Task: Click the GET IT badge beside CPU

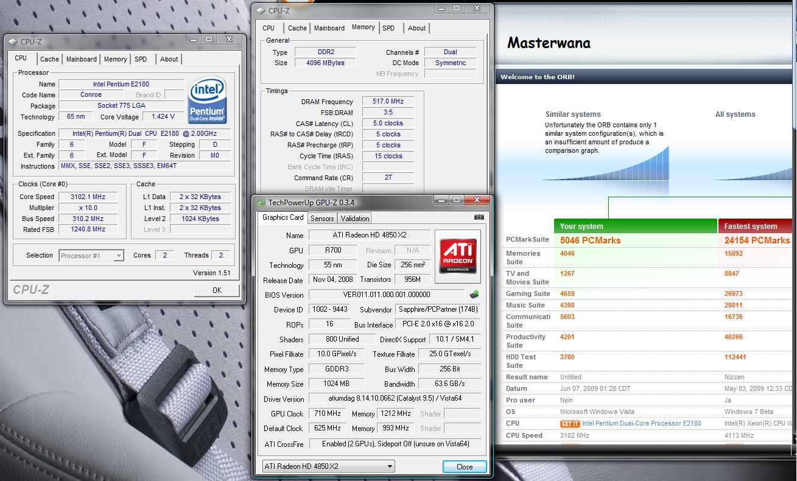Action: 570,423
